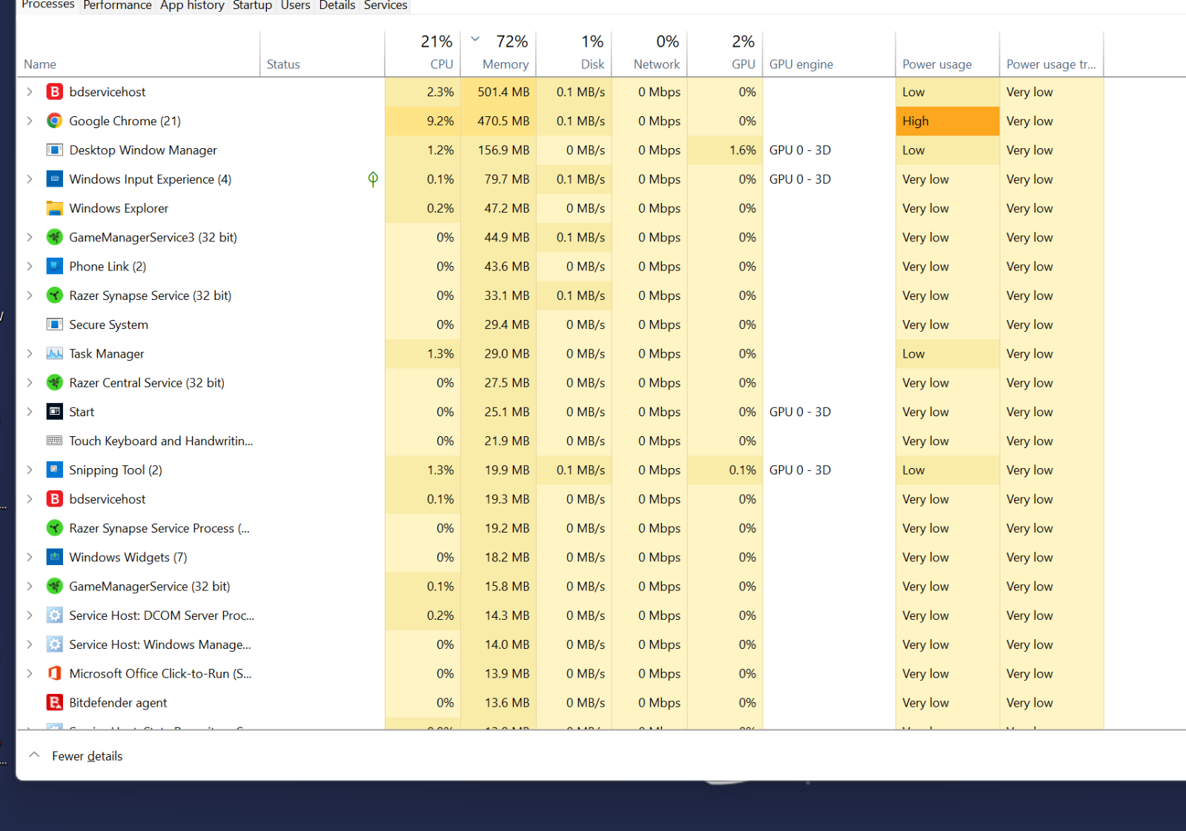Select the Google Chrome icon
Image resolution: width=1186 pixels, height=831 pixels.
click(x=54, y=121)
